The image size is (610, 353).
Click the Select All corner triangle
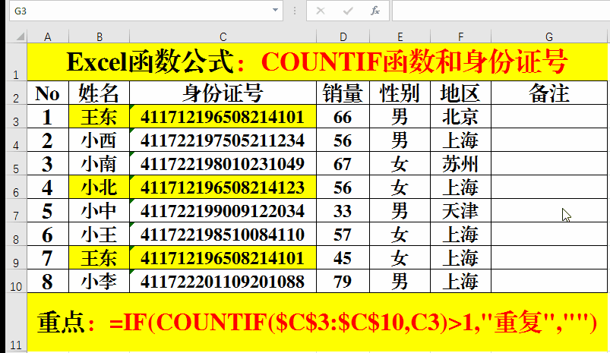(x=14, y=37)
